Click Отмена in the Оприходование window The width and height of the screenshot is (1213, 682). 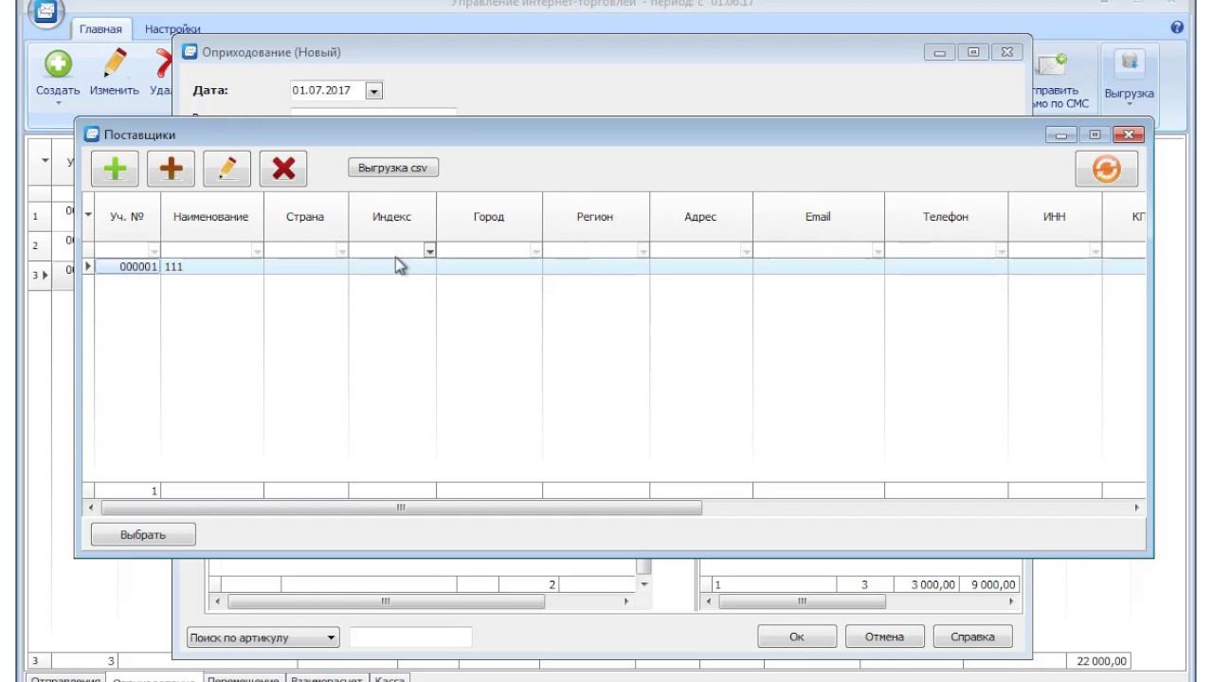(x=884, y=637)
